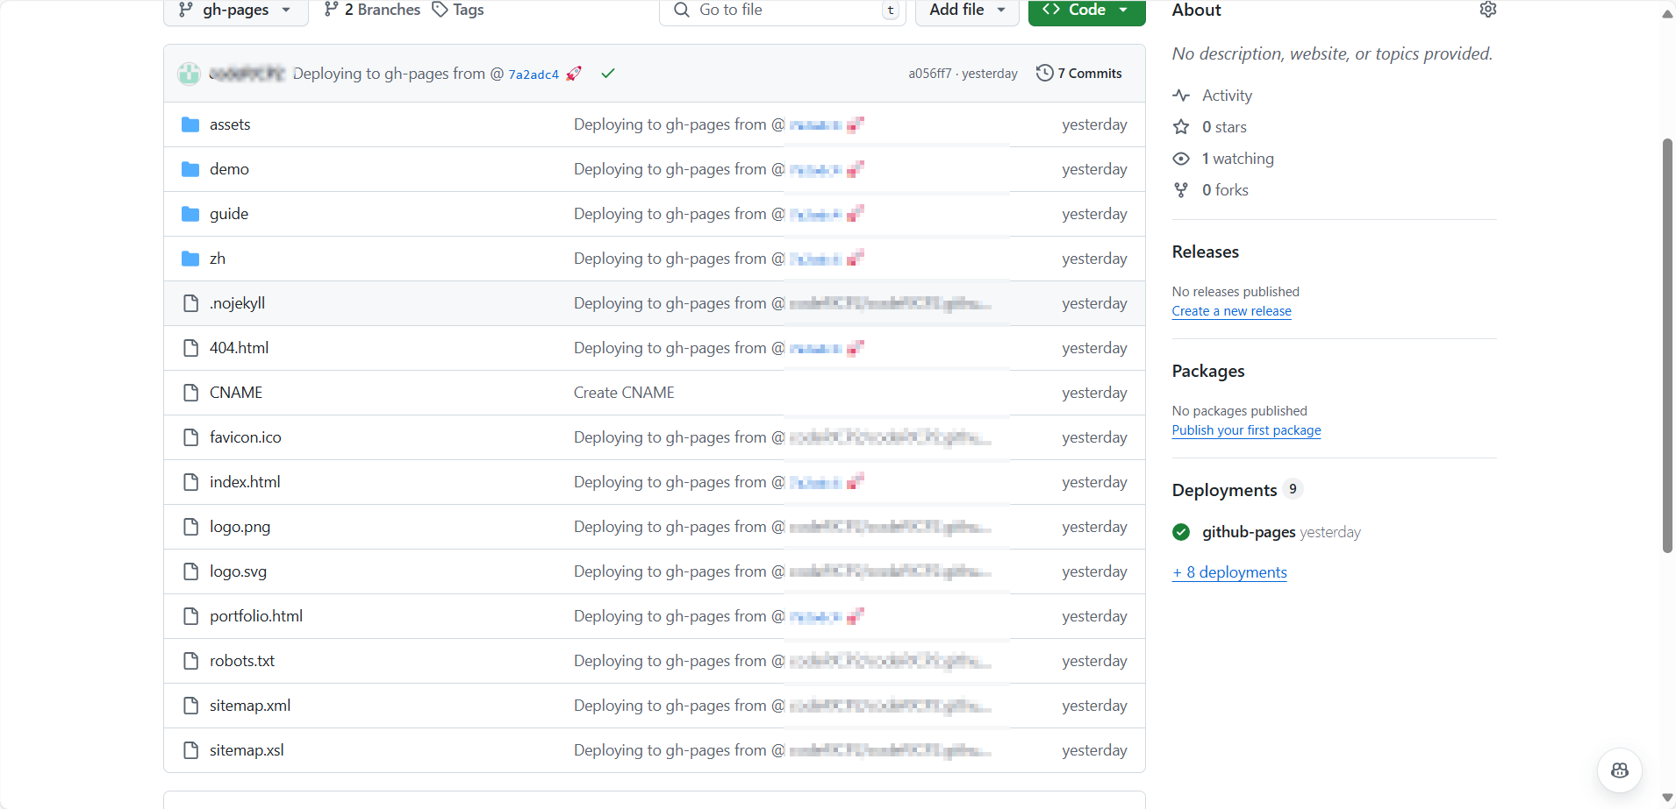
Task: Open the demo folder
Action: point(229,169)
